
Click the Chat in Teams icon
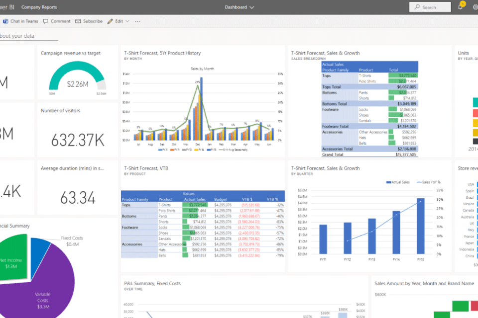[x=5, y=21]
